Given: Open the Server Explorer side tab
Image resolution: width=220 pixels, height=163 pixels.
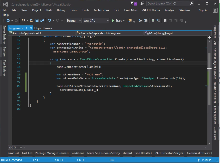Looking at the screenshot, I should (x=4, y=34).
